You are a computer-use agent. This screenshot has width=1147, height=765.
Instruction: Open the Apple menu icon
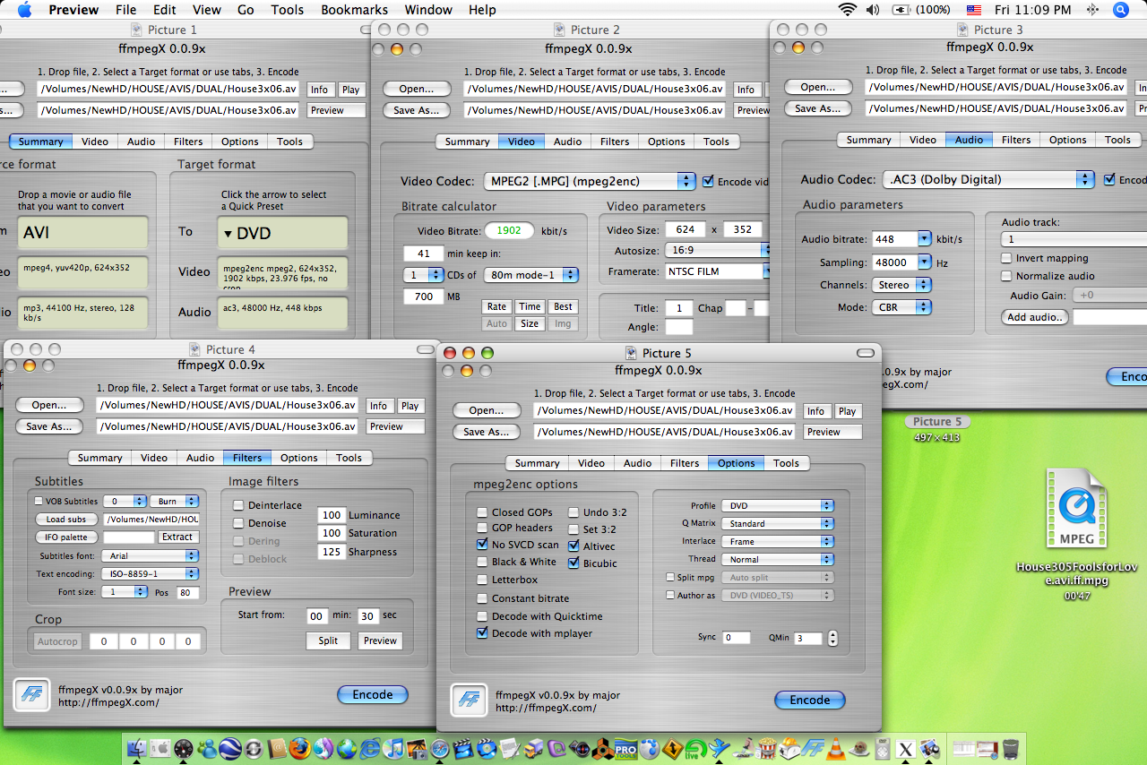24,10
